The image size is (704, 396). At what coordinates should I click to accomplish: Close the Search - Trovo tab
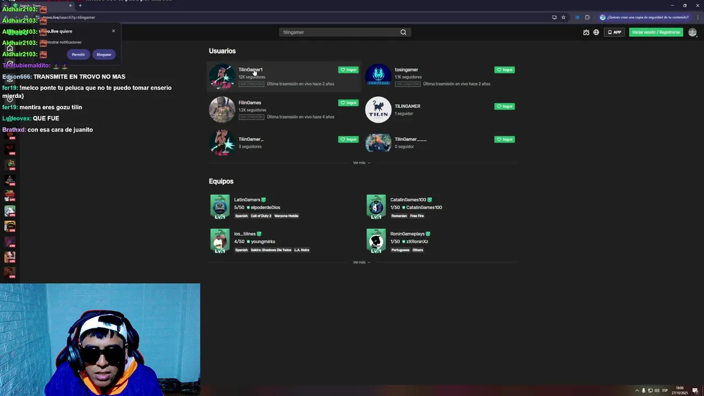click(x=70, y=5)
